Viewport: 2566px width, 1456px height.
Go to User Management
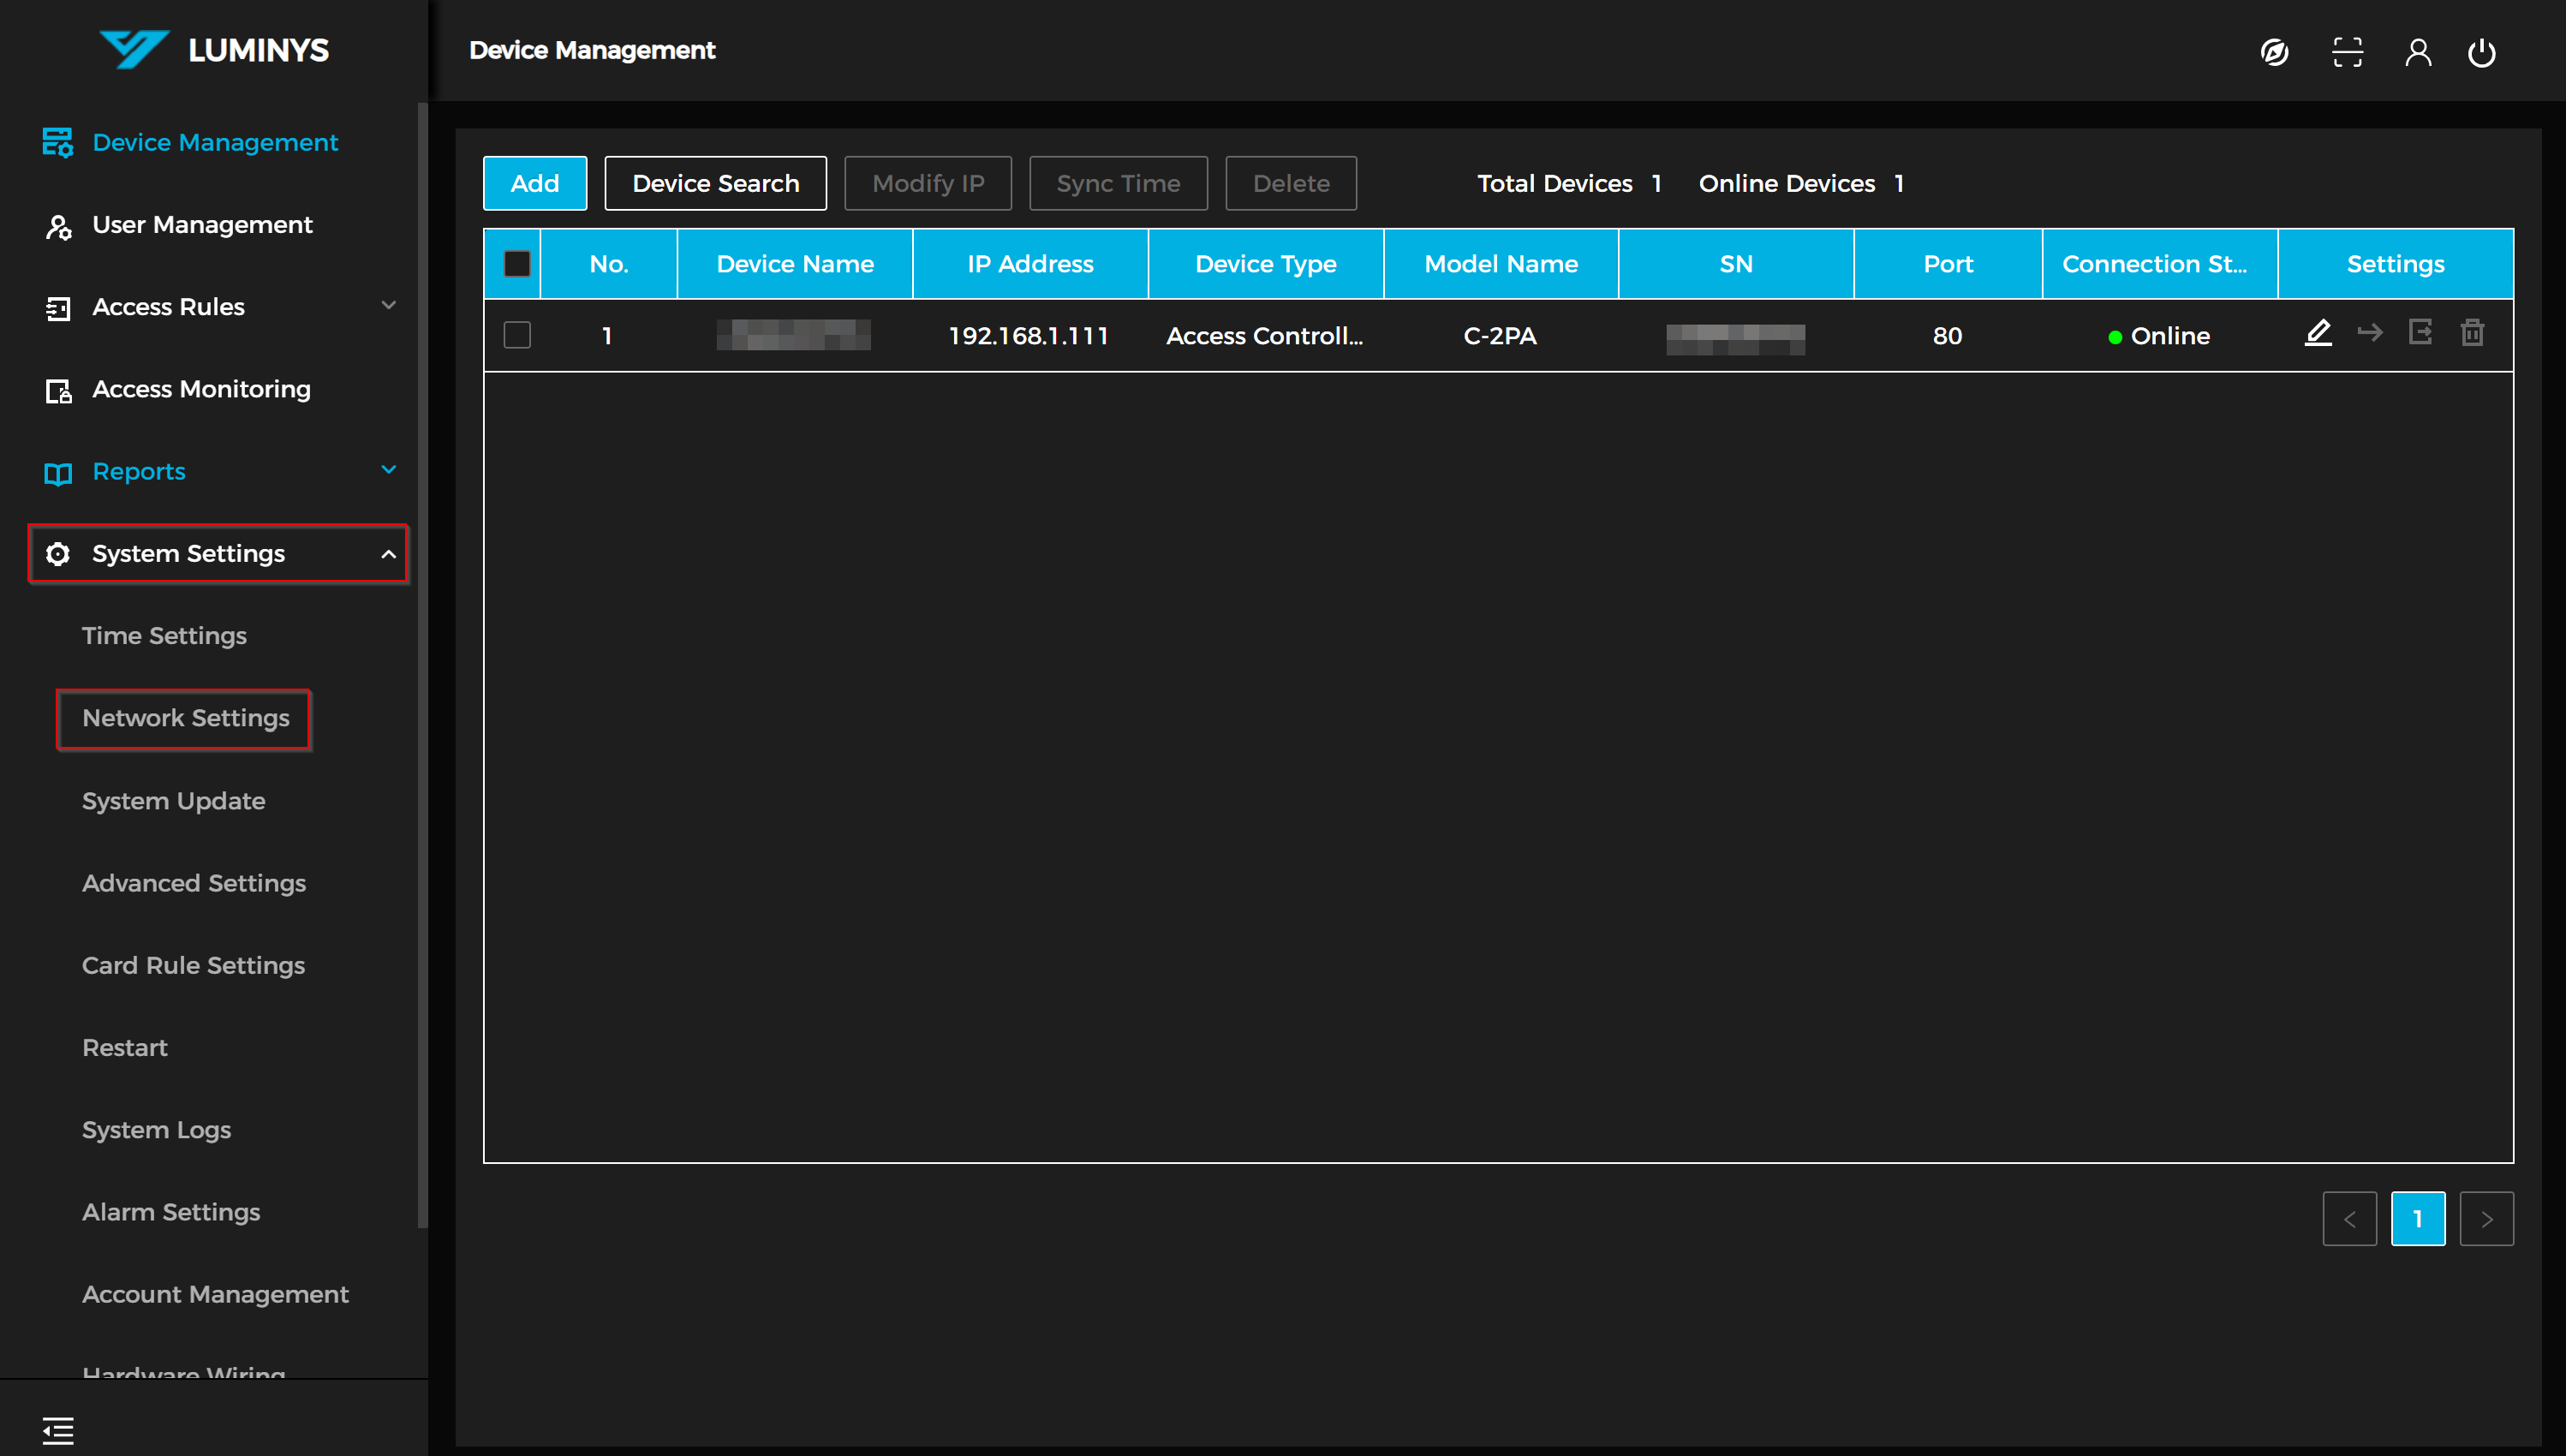coord(201,225)
